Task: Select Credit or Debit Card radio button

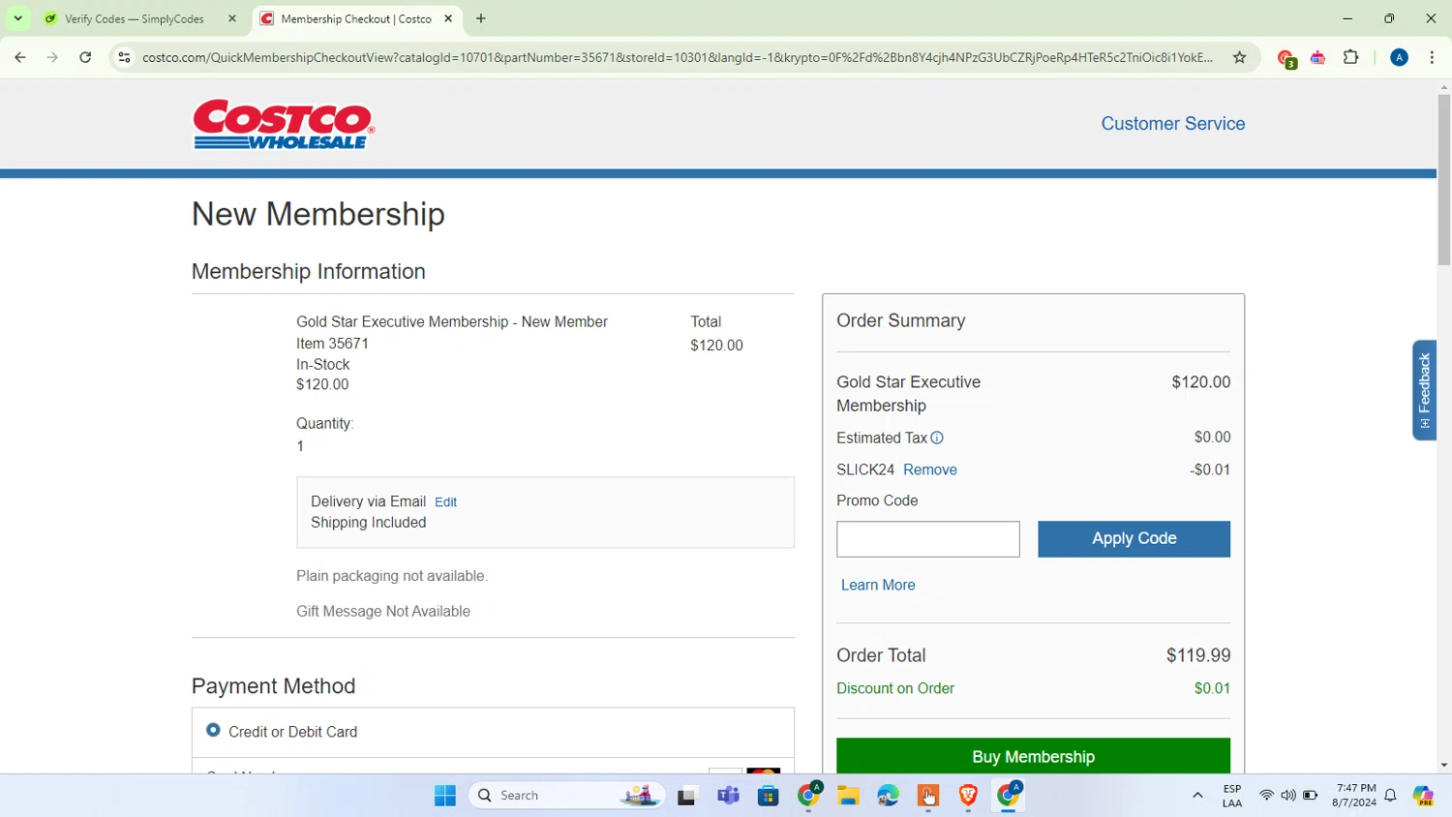Action: point(213,730)
